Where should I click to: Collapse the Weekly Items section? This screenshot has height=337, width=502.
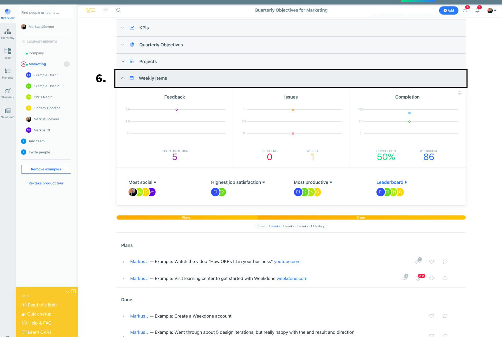click(x=123, y=78)
